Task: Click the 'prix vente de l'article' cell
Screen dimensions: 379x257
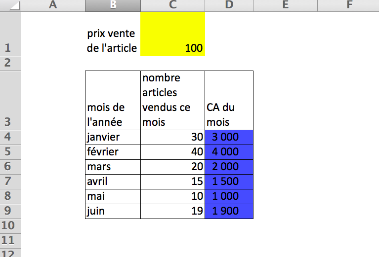Action: (113, 34)
